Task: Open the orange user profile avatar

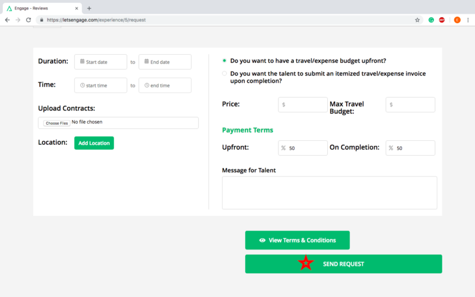Action: click(x=457, y=20)
